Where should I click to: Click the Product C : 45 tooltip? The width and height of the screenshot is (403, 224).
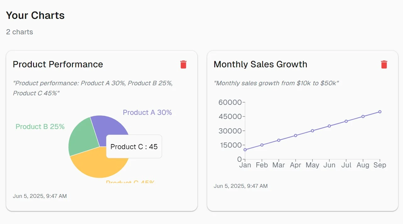[134, 147]
